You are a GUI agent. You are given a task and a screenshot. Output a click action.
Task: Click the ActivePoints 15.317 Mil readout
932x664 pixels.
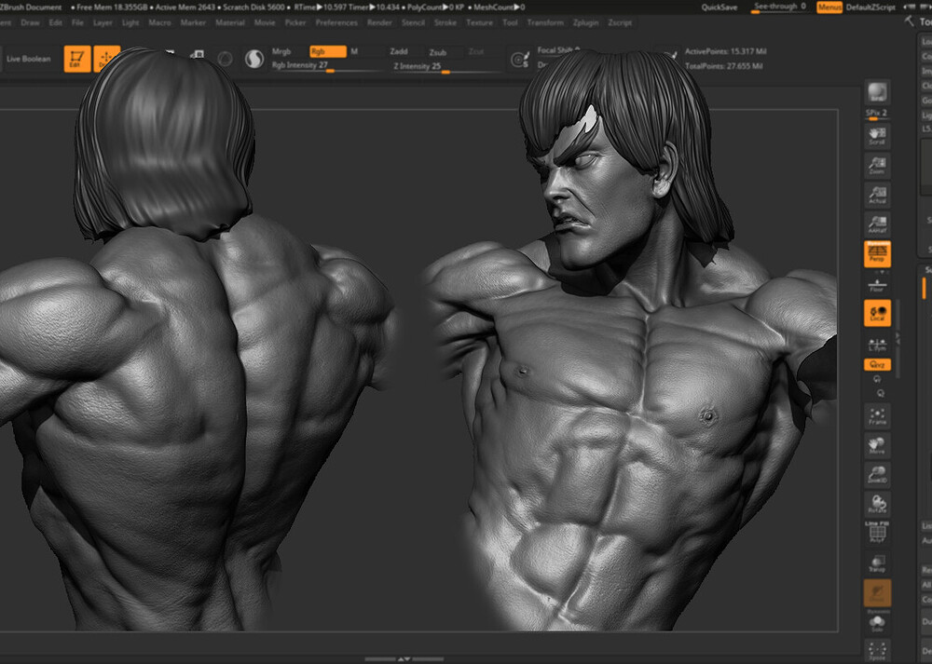point(725,51)
